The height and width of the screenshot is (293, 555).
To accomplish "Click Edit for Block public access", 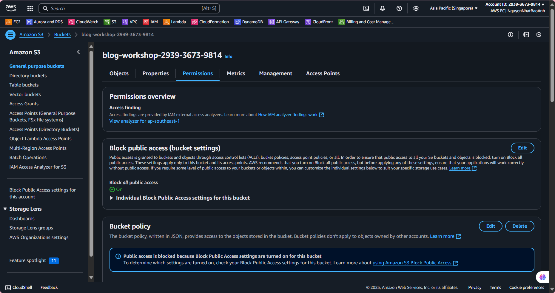I will pyautogui.click(x=522, y=148).
